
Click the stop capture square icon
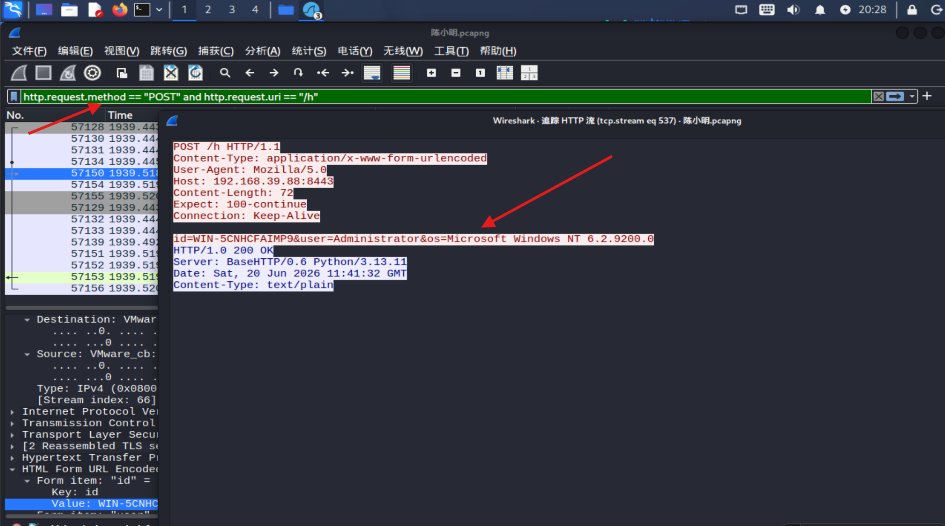[x=43, y=73]
